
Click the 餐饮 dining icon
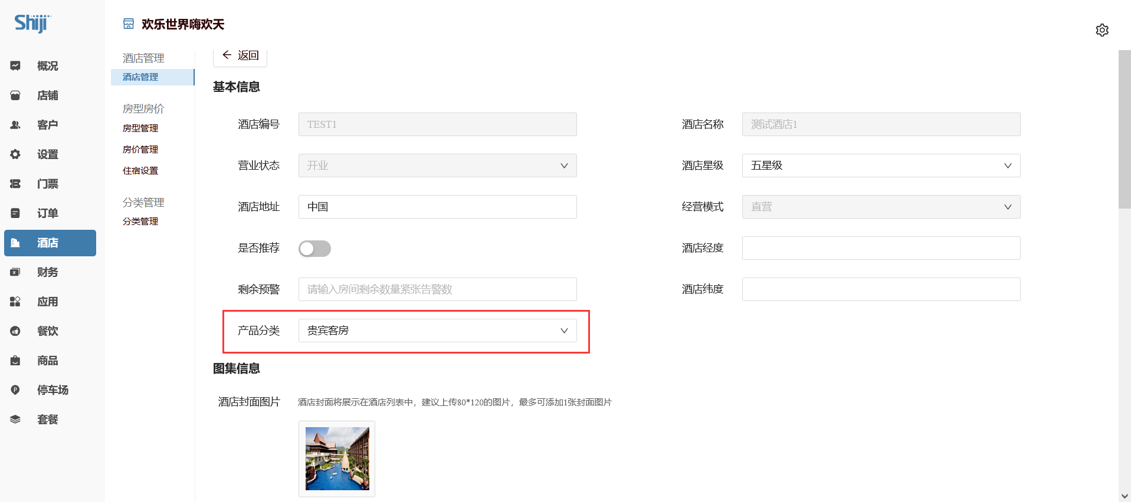tap(15, 331)
